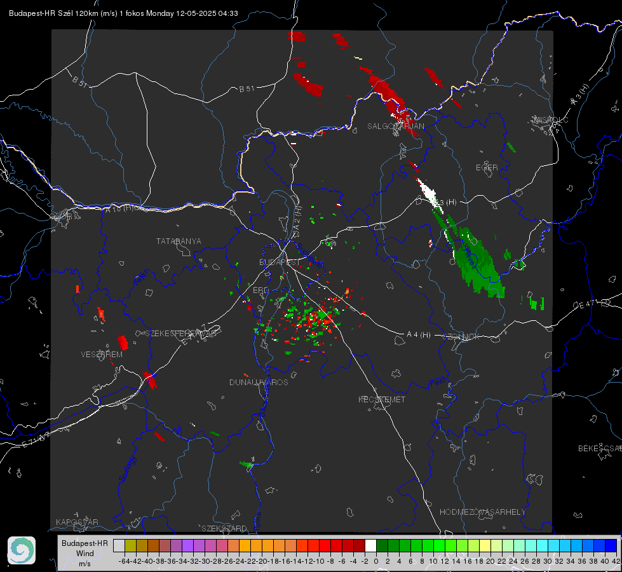Click the 'm/s' unit label in the legend
Screen dimensions: 622x572
click(x=85, y=563)
